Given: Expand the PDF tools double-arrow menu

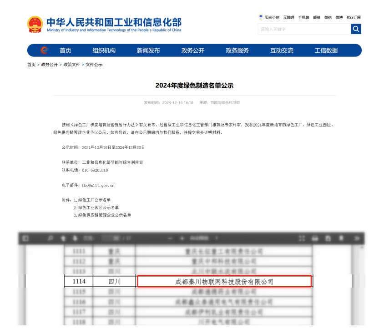Looking at the screenshot, I should coord(357,238).
